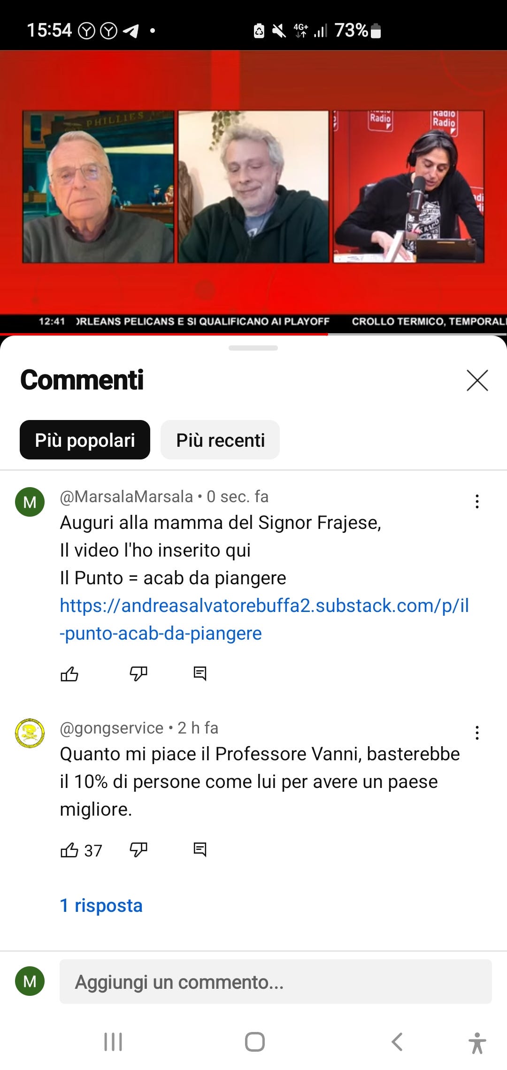Expand the 1 risposta replies
This screenshot has height=1070, width=507.
(x=101, y=905)
